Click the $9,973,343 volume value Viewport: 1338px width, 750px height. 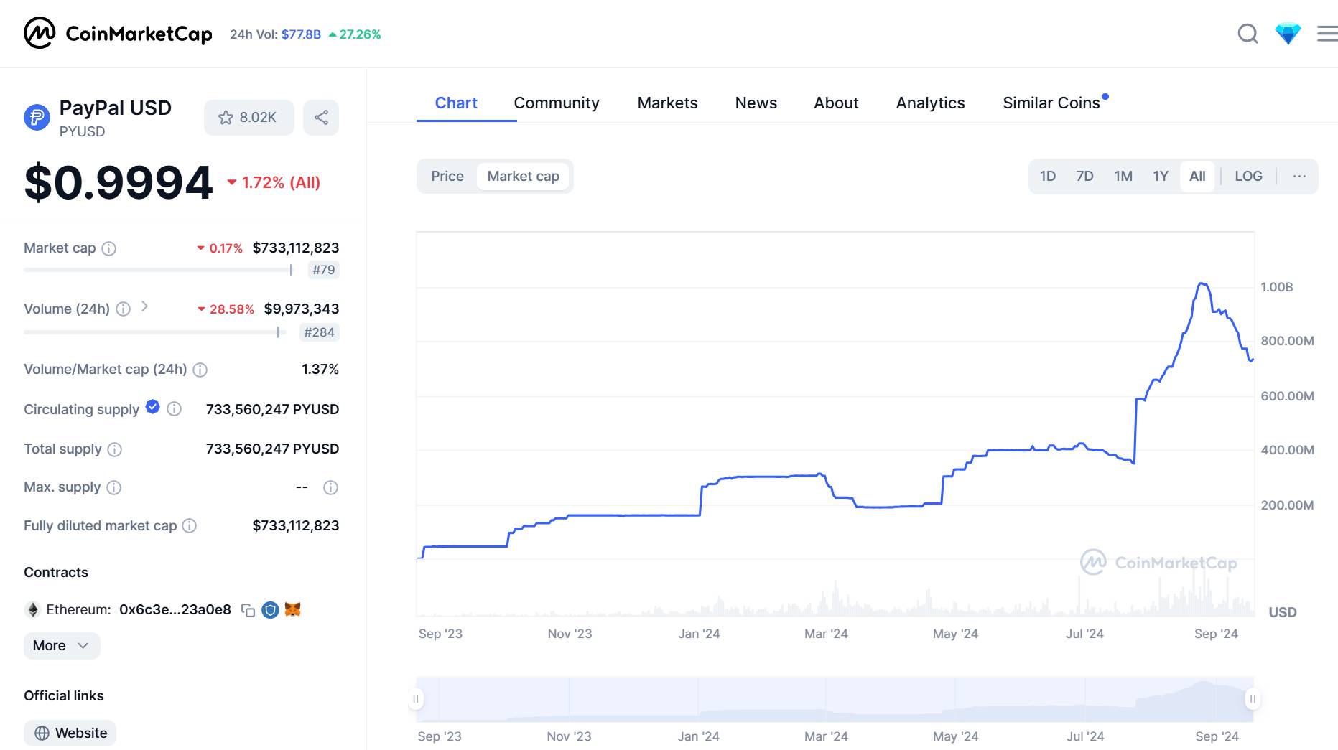(x=302, y=309)
